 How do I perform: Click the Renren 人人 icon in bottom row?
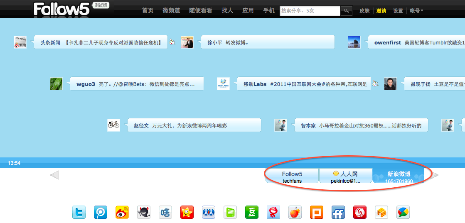pos(209,212)
